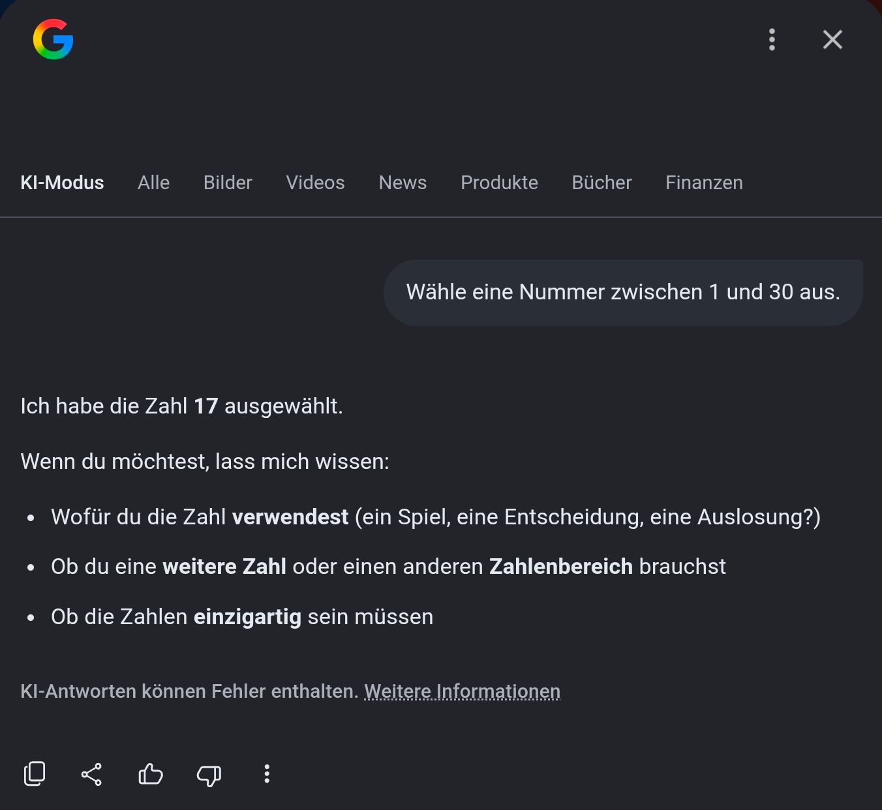Click the user query bubble about Nummer
This screenshot has height=810, width=882.
point(623,292)
